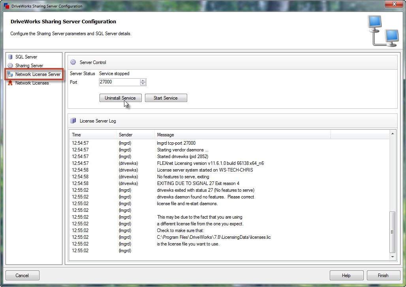The height and width of the screenshot is (287, 406).
Task: Click the SQL Server database icon
Action: pos(10,57)
